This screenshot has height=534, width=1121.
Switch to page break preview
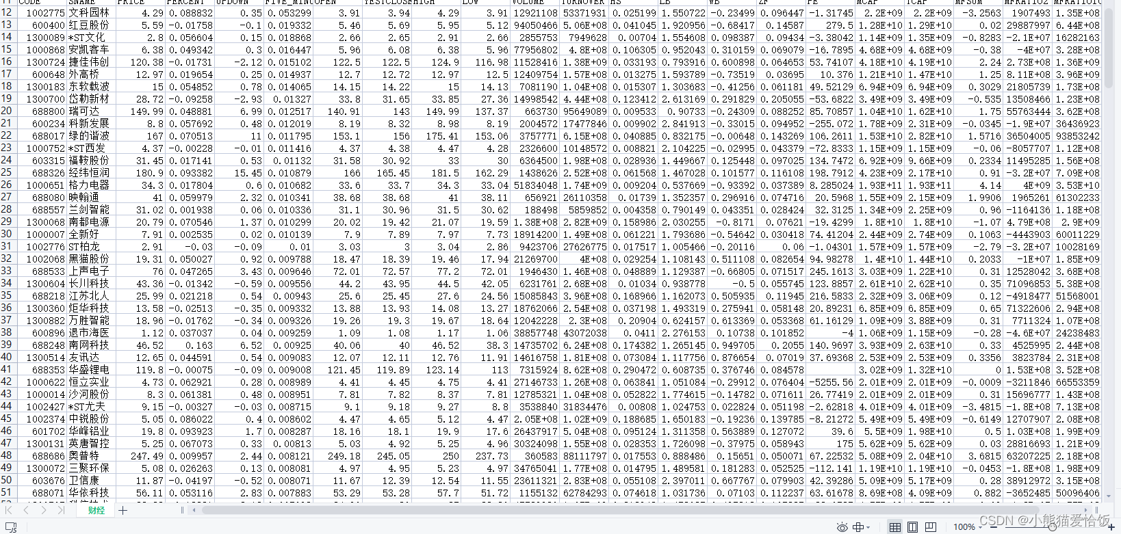click(930, 527)
